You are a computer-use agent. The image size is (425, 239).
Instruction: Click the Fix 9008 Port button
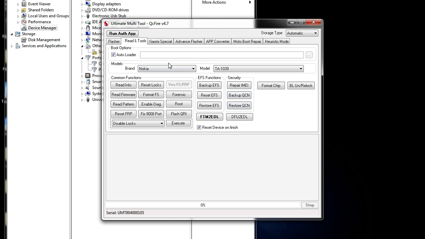click(x=151, y=114)
